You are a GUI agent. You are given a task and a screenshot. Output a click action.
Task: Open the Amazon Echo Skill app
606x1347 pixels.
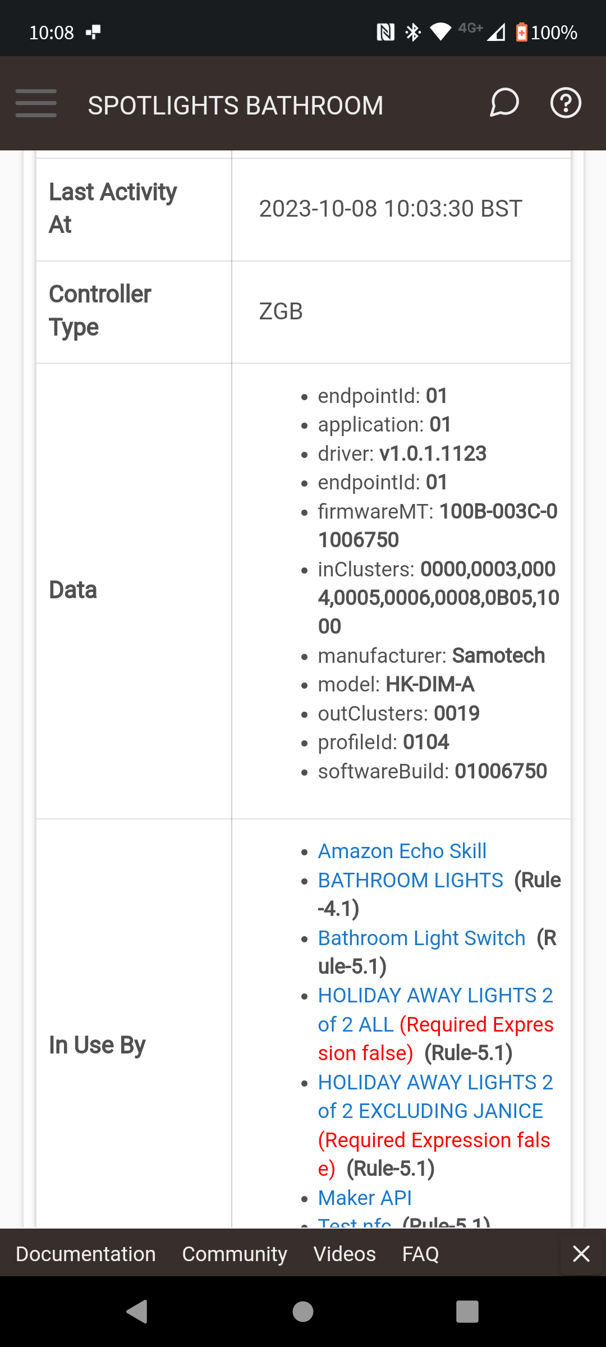click(402, 851)
